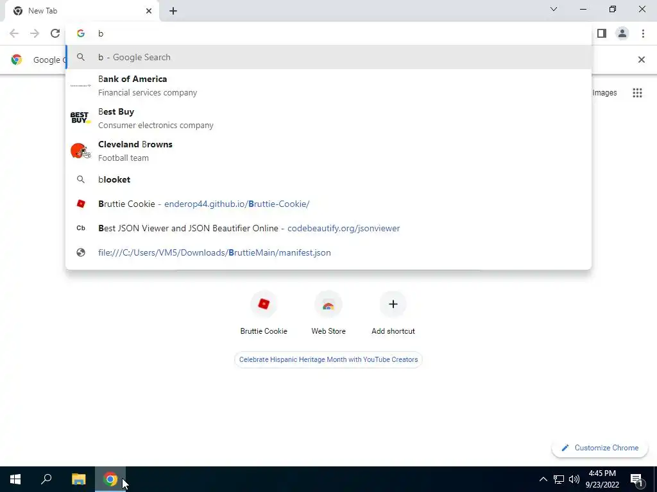Screen dimensions: 657x492
Task: Click the Chrome taskbar icon
Action: coord(110,479)
